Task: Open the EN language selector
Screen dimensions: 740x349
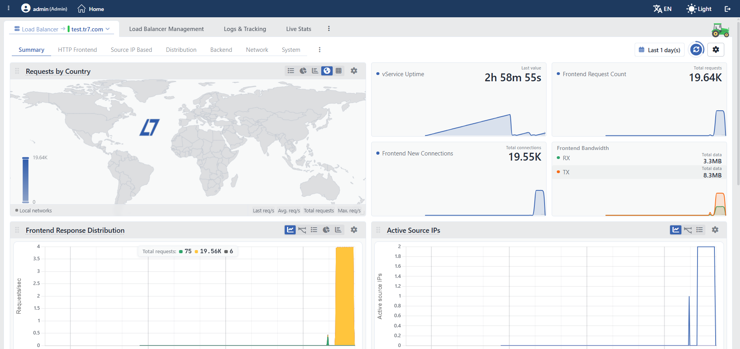Action: pos(663,9)
